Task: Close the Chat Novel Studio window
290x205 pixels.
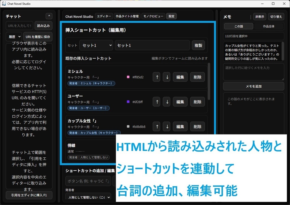Action: (x=284, y=4)
